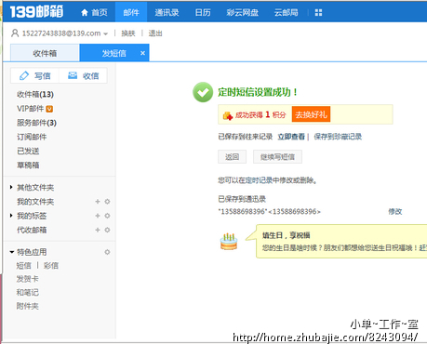Open 我的文件夹 gear settings icon
The image size is (427, 344).
tap(107, 202)
